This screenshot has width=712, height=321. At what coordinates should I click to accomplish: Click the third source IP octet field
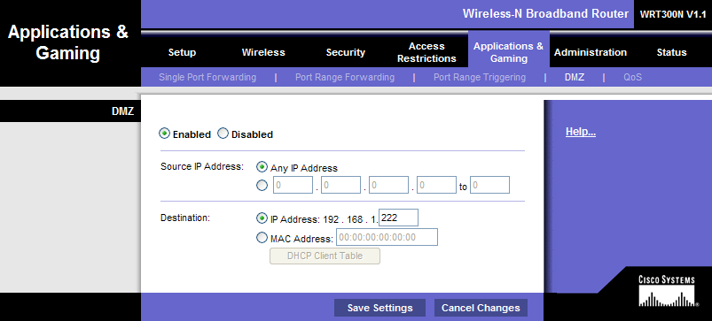coord(388,185)
